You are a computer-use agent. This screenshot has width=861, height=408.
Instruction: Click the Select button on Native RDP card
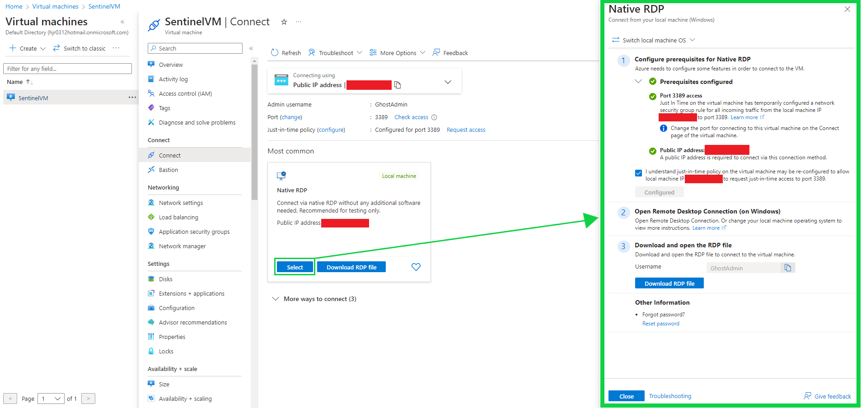pos(295,267)
